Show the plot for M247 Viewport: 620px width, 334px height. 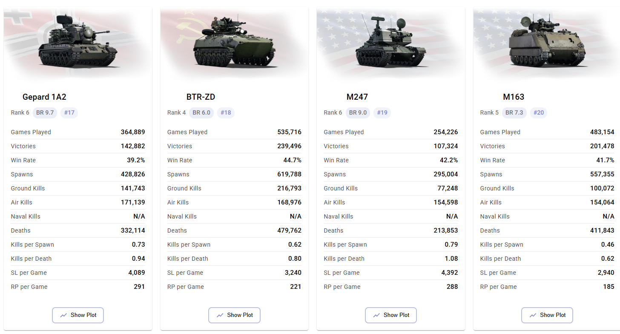[x=391, y=315]
